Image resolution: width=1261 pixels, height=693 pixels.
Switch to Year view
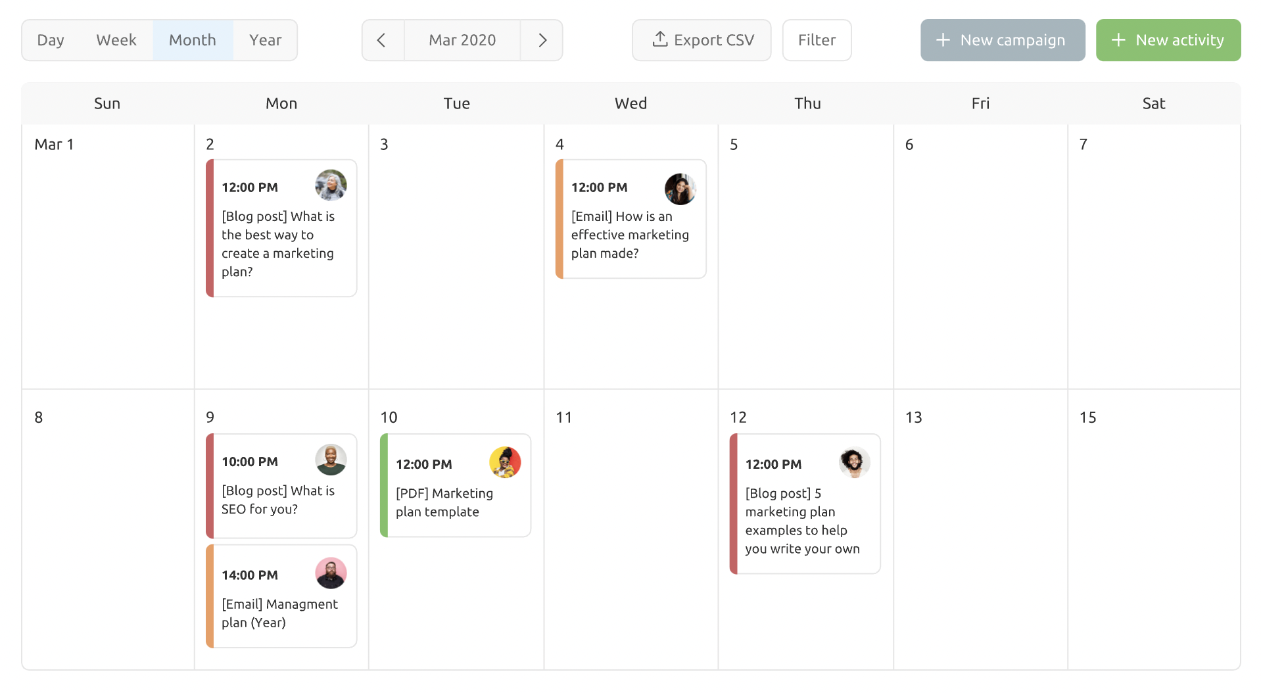265,40
